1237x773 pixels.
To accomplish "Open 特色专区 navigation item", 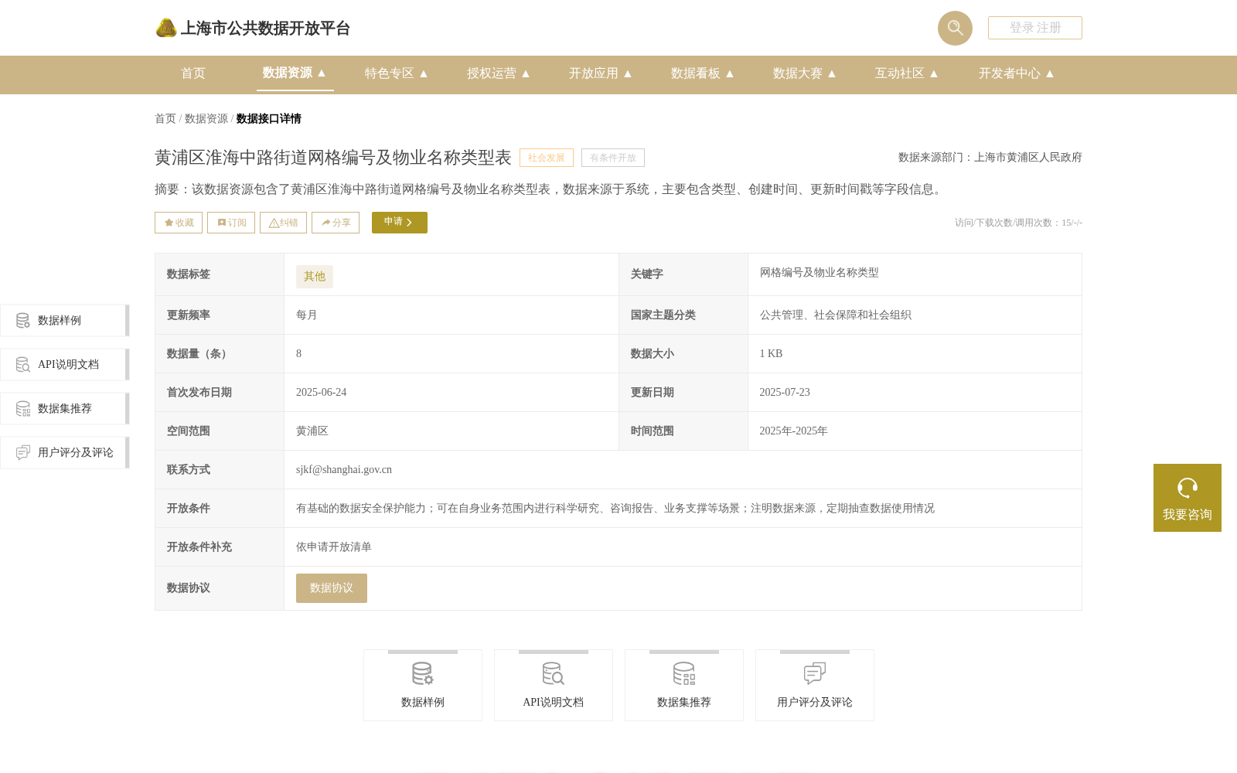I will (x=389, y=73).
